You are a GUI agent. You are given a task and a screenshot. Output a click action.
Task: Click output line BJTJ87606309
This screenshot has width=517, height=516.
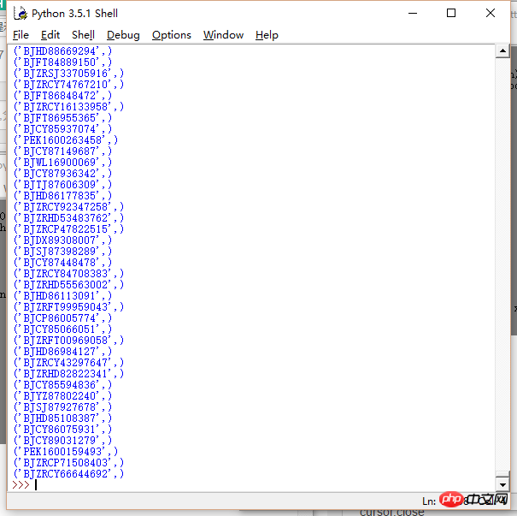coord(62,185)
